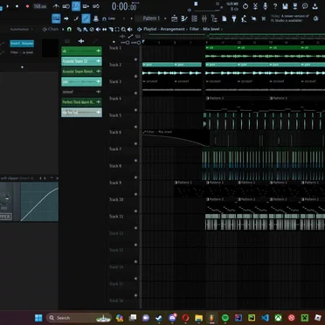Start playback with the play button

click(8, 6)
